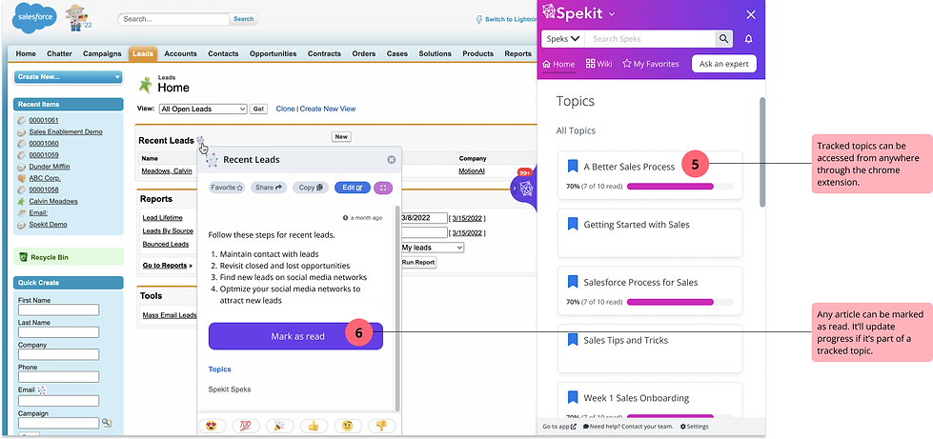Click the First Name field in Quick Create
The width and height of the screenshot is (933, 439).
click(59, 309)
